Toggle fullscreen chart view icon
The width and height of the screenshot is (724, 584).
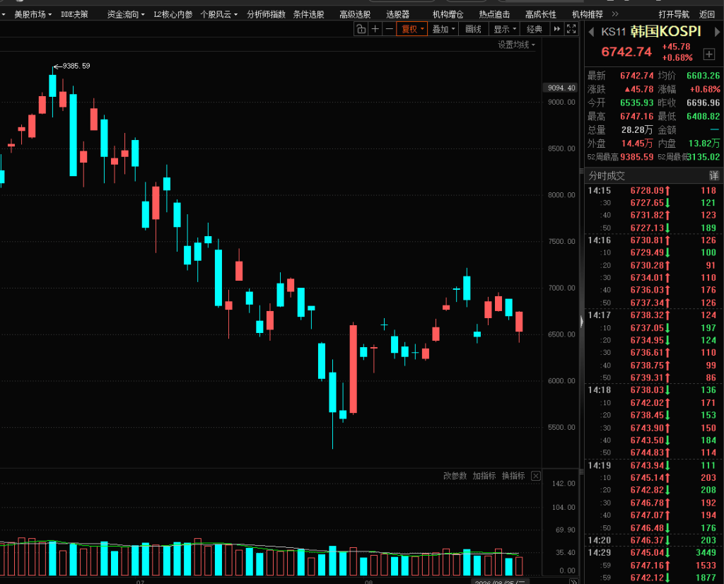[571, 29]
